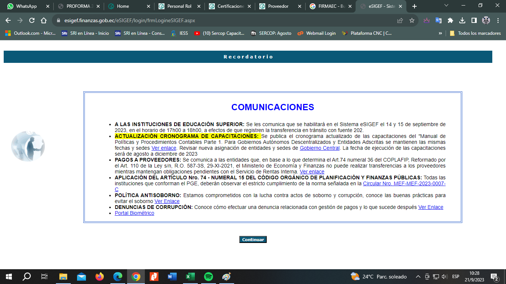This screenshot has width=506, height=284.
Task: Click the browser home icon
Action: (x=44, y=20)
